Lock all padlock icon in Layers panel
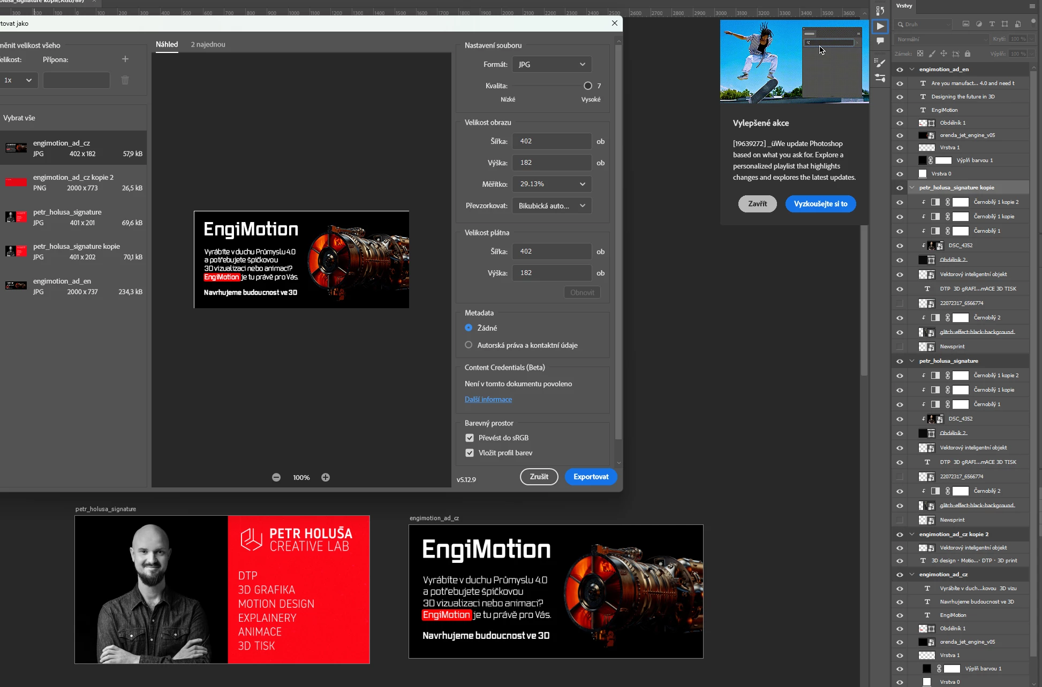The width and height of the screenshot is (1042, 687). 968,54
